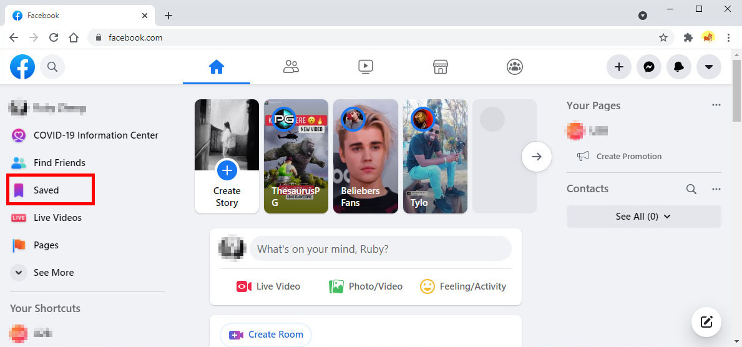The width and height of the screenshot is (742, 347).
Task: Select Saved in the left sidebar
Action: [x=46, y=190]
